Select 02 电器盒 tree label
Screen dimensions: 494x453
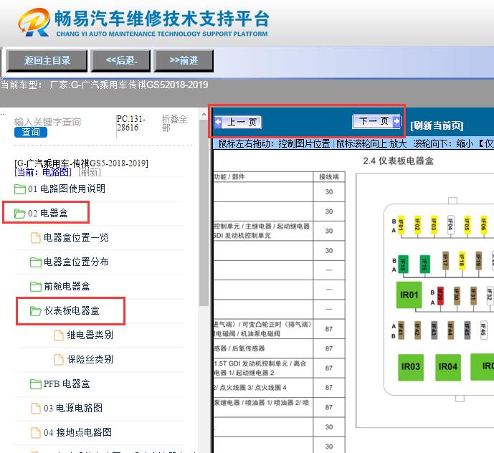47,214
